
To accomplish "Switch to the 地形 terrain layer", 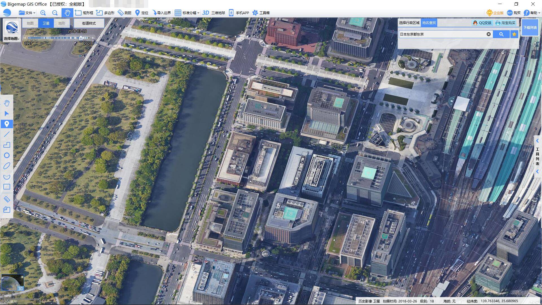I will [x=62, y=23].
